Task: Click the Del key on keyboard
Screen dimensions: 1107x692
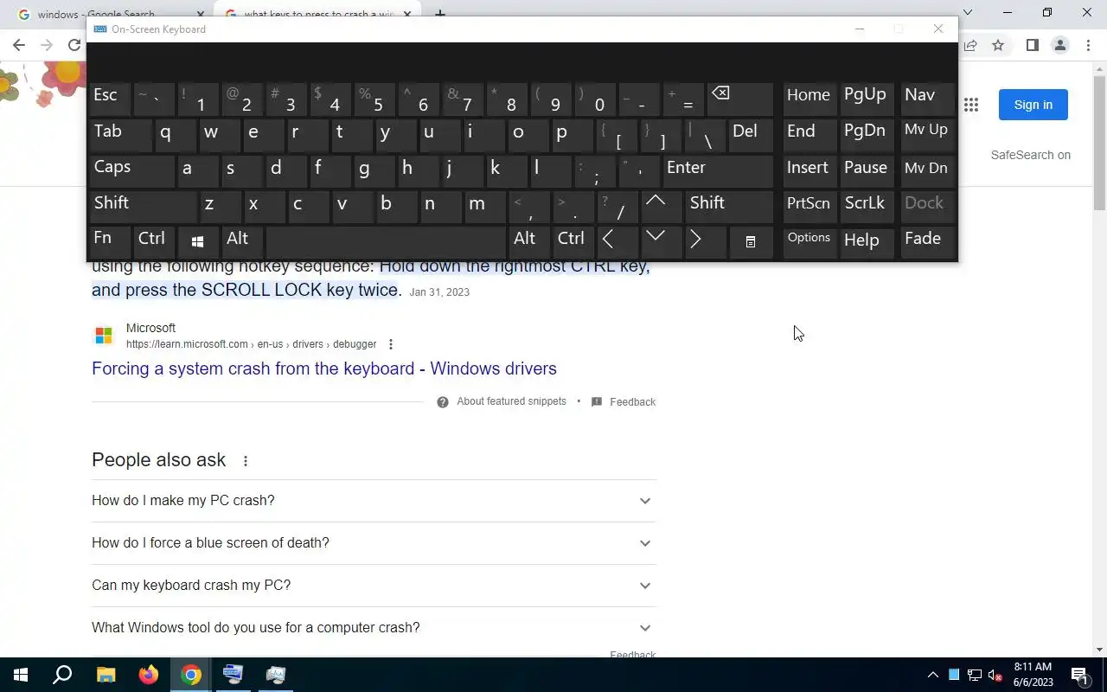Action: coord(751,135)
